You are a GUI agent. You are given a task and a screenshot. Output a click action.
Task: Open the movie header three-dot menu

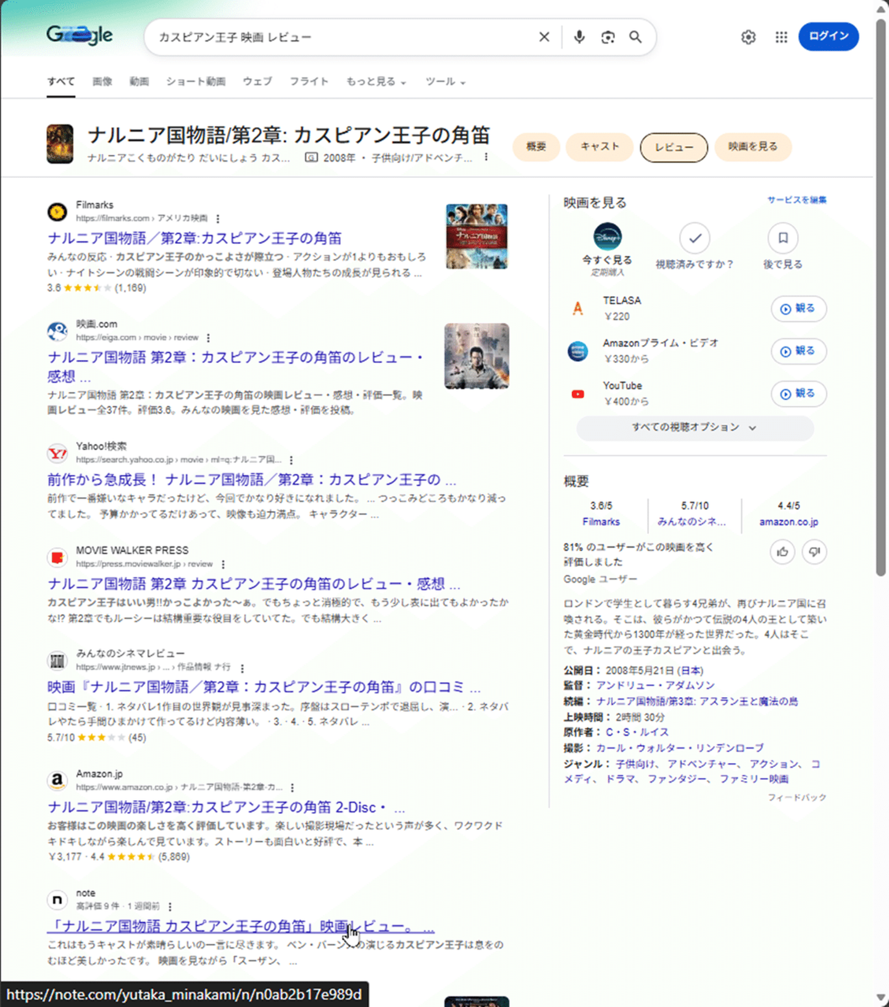(486, 157)
